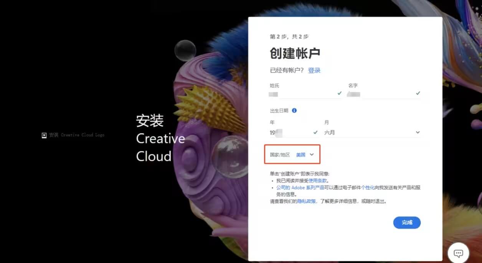Screen dimensions: 482x263
Task: Click the 登录 sign-in link
Action: pos(314,70)
